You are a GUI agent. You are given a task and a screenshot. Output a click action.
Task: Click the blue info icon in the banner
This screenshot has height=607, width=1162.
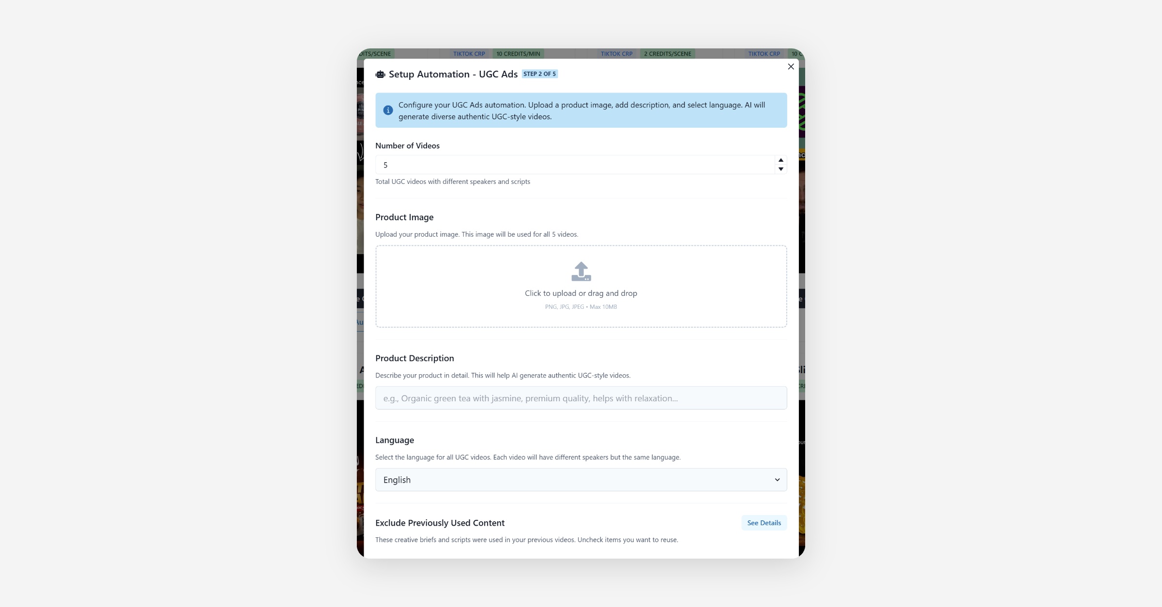[388, 110]
